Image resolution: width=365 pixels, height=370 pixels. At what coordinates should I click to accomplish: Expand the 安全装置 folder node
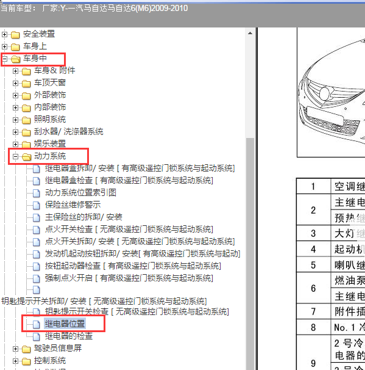pos(4,34)
